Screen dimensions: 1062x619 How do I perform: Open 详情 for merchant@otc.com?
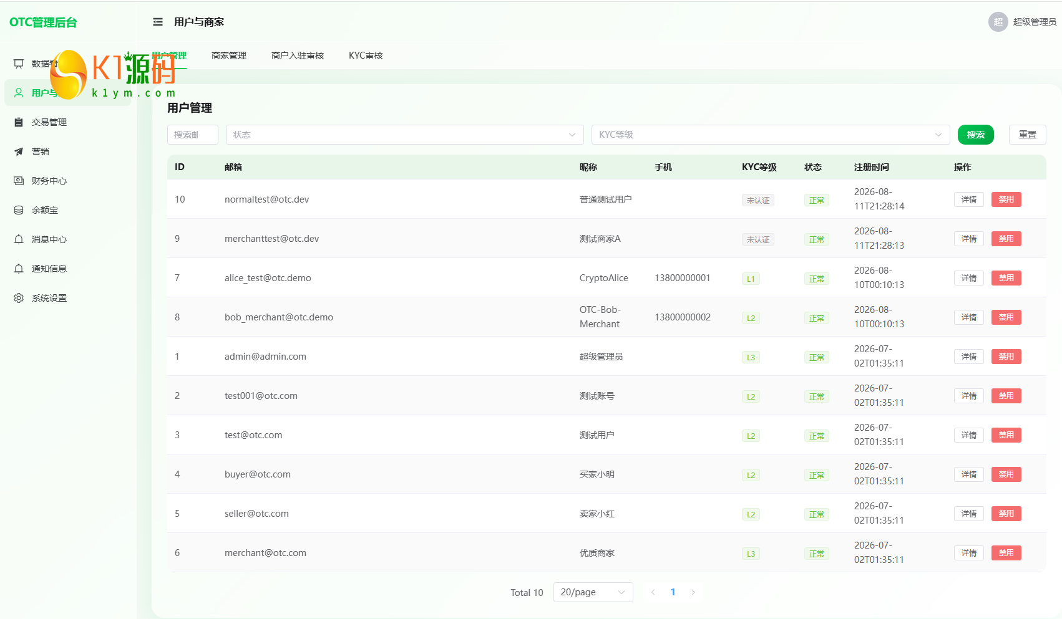tap(969, 553)
